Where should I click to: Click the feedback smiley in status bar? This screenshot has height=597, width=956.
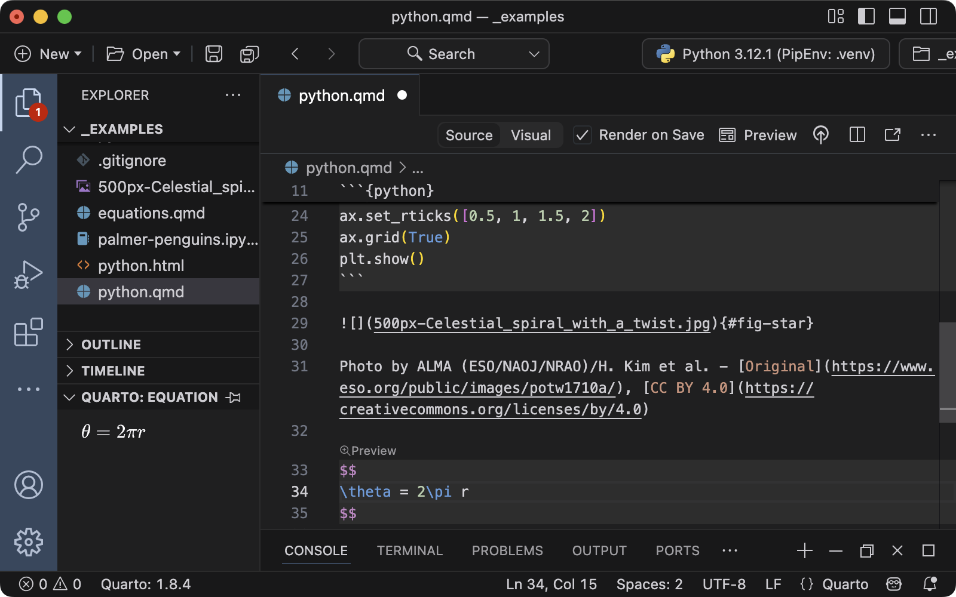click(x=893, y=584)
